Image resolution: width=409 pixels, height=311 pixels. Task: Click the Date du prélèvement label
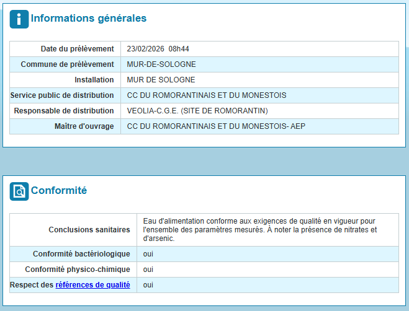coord(77,49)
